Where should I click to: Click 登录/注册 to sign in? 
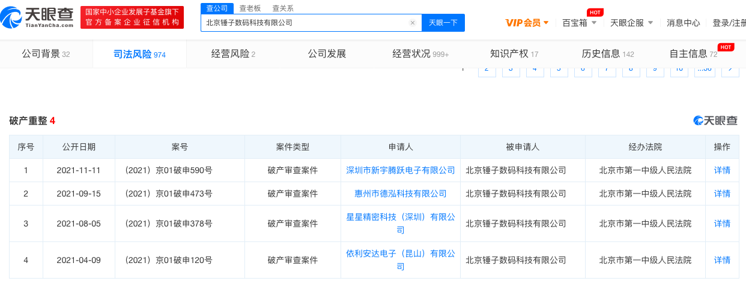click(729, 23)
